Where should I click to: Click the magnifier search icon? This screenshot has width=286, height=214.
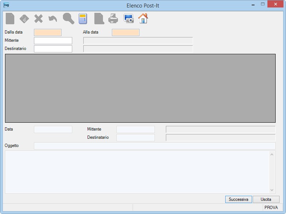69,19
